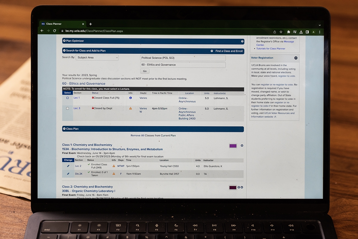
Task: Open a new browser tab
Action: point(91,24)
